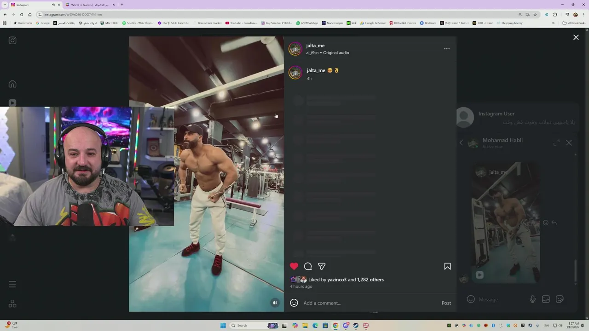The width and height of the screenshot is (589, 331).
Task: Click the Post comment button
Action: coord(446,303)
